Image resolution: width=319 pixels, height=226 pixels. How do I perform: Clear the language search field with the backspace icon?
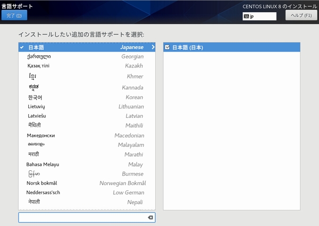150,218
